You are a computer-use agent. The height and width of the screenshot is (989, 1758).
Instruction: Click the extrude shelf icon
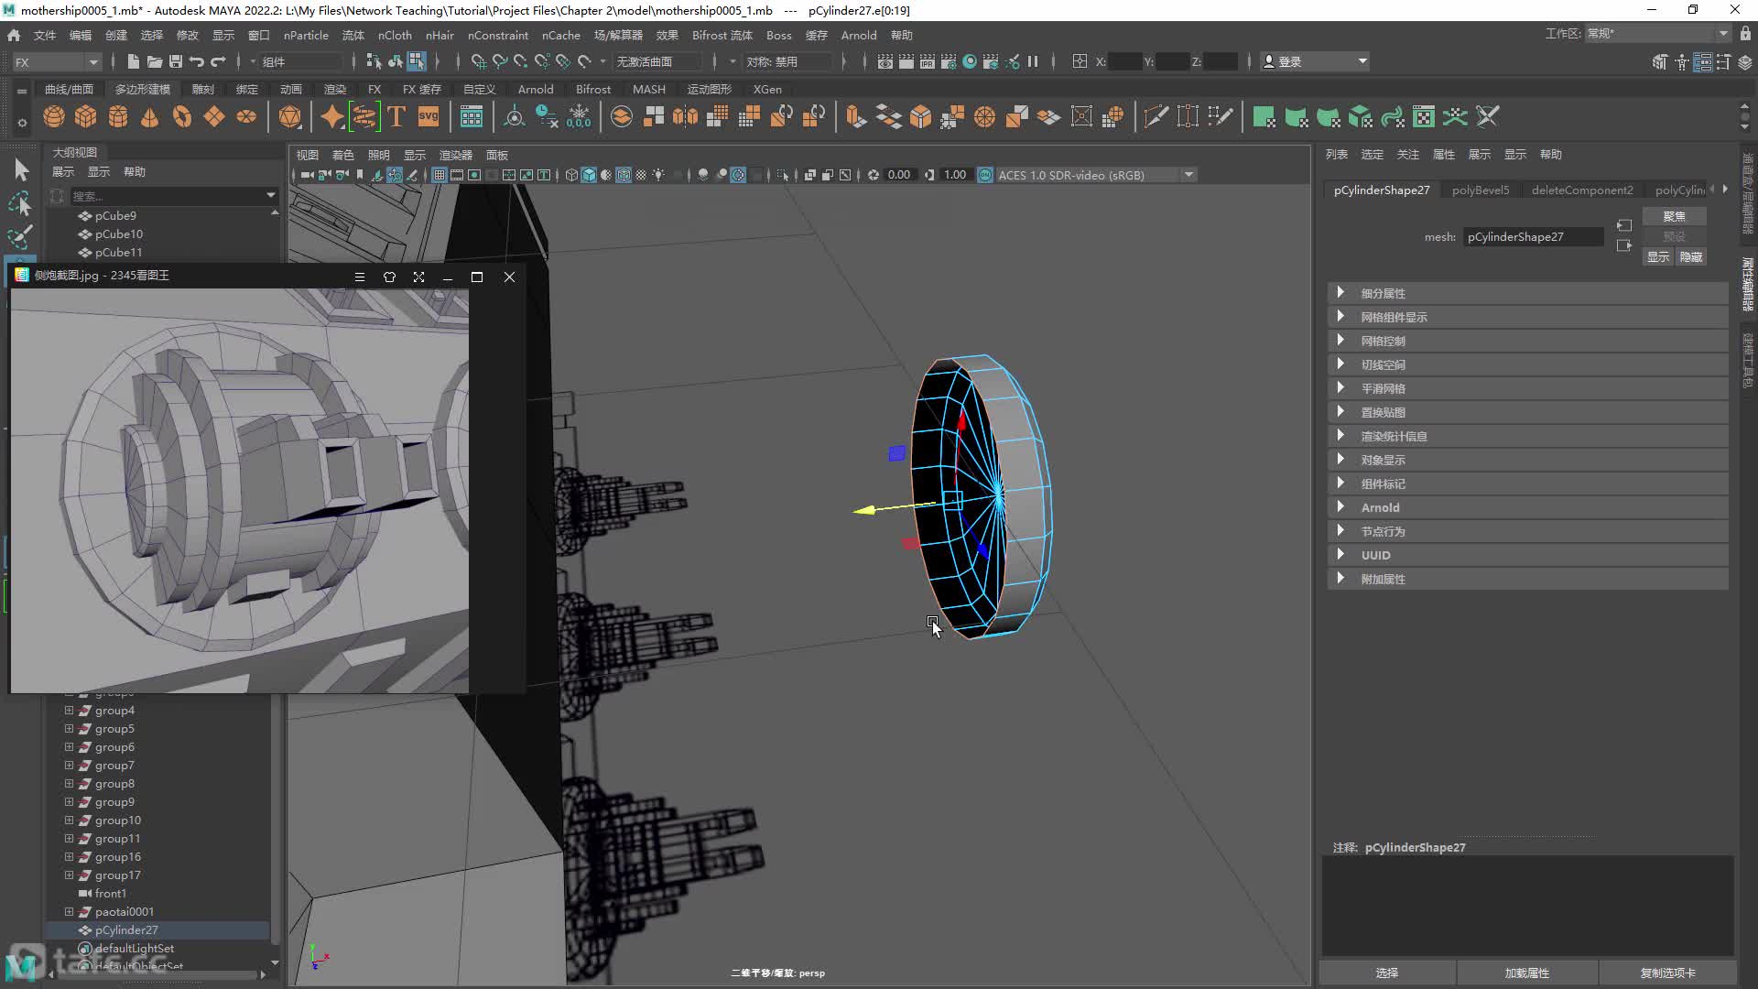pos(856,117)
